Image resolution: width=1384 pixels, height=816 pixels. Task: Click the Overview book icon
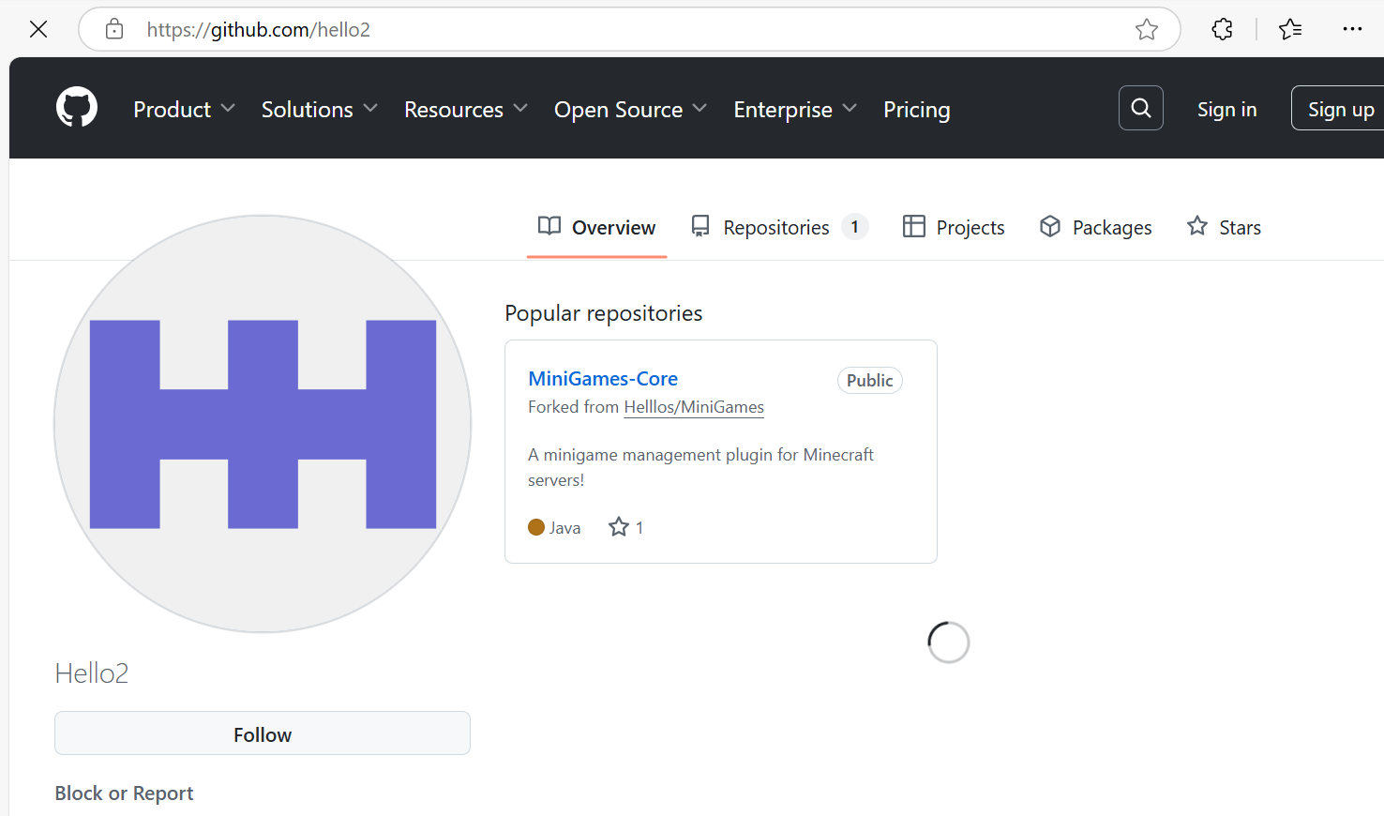point(549,226)
